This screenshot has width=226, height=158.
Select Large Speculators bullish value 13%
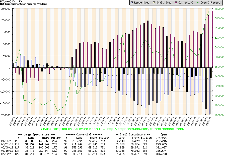[x=54, y=154]
